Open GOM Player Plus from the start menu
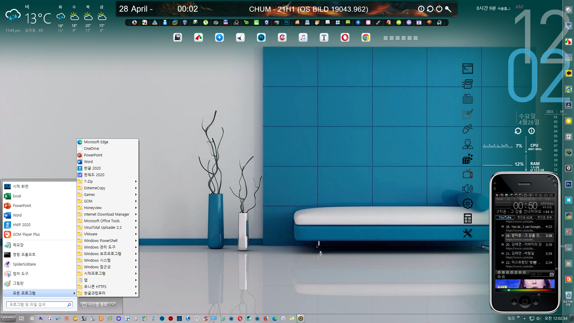 click(x=39, y=234)
